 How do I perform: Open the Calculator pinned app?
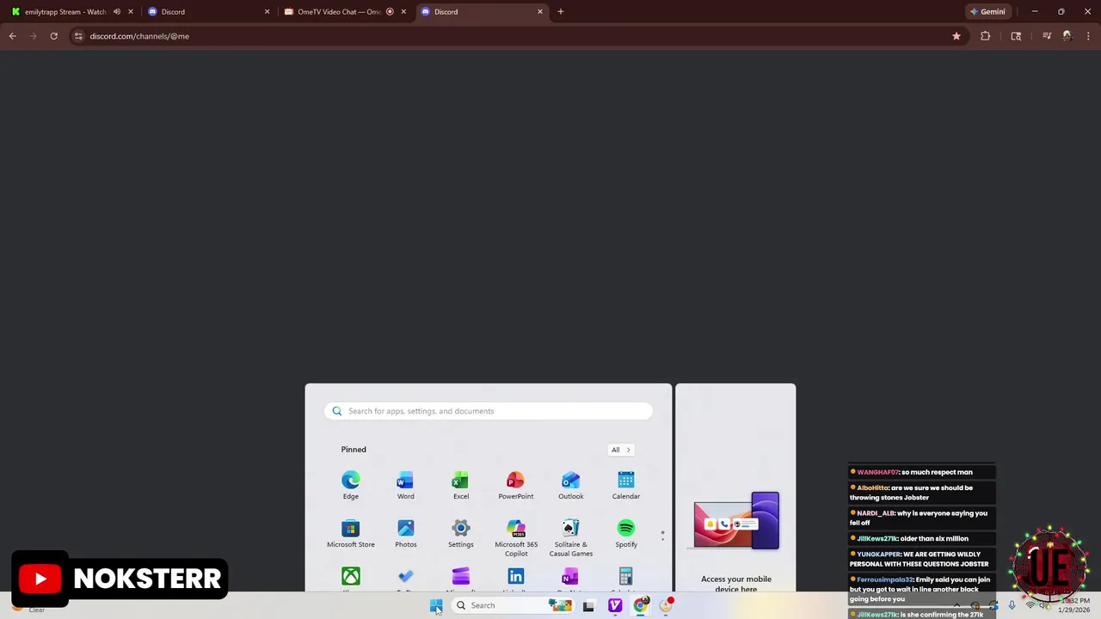tap(625, 579)
